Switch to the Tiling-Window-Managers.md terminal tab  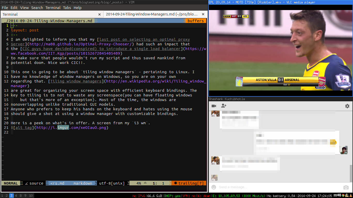tap(155, 14)
